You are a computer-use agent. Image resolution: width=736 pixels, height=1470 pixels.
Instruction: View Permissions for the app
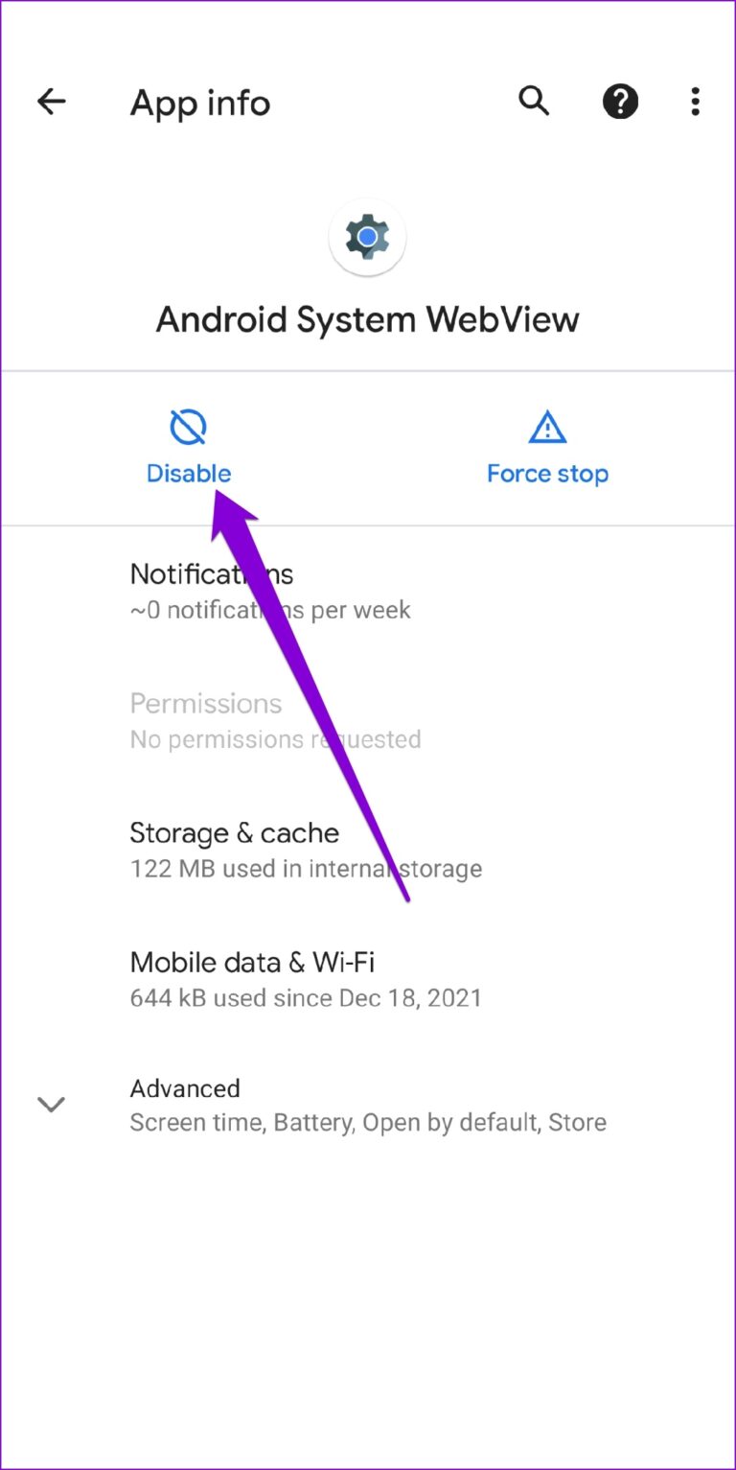tap(205, 703)
